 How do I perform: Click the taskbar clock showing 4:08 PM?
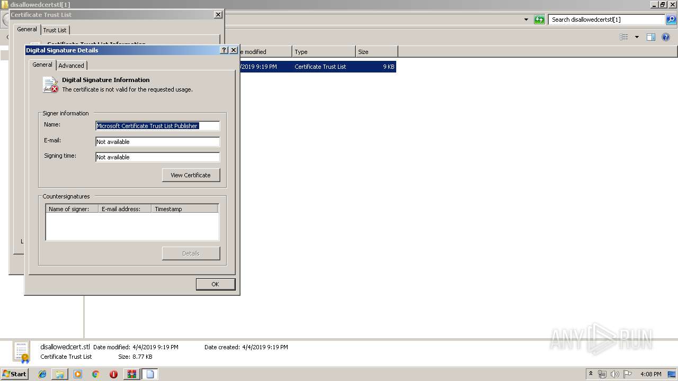(x=650, y=374)
